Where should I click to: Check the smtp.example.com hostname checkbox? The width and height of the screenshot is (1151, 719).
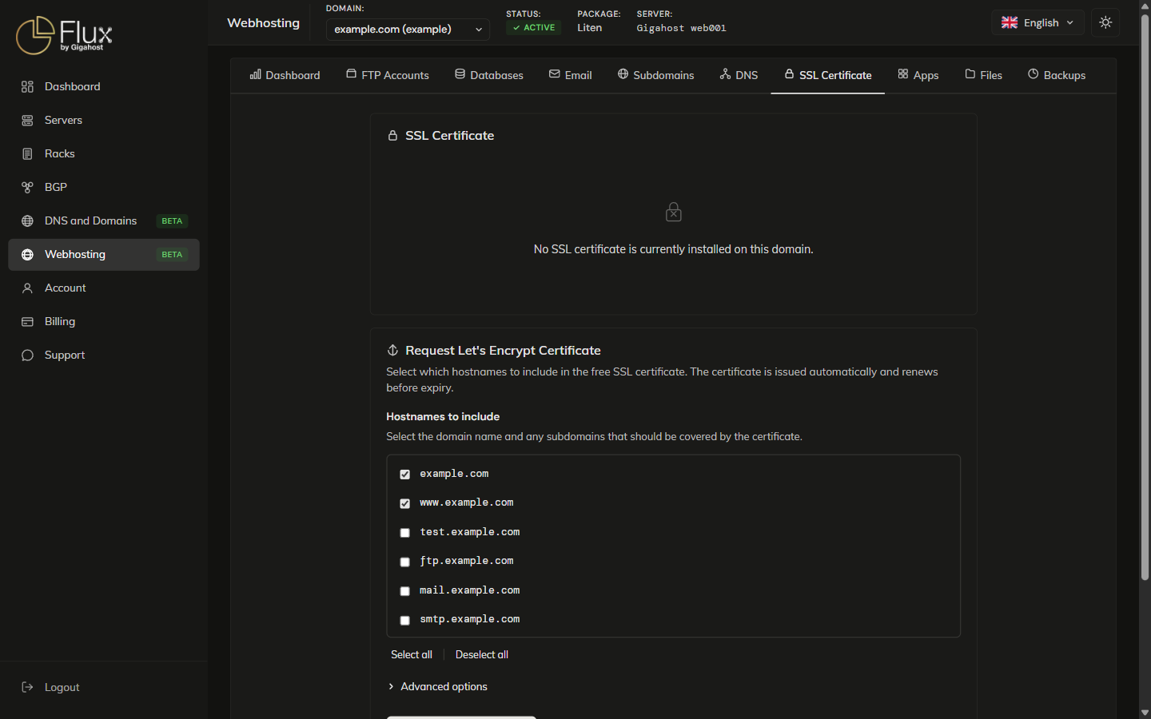[x=404, y=620]
